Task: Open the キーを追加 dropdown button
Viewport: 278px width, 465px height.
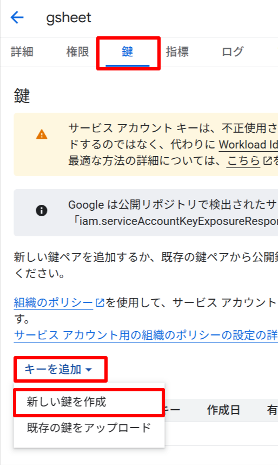Action: (x=61, y=369)
